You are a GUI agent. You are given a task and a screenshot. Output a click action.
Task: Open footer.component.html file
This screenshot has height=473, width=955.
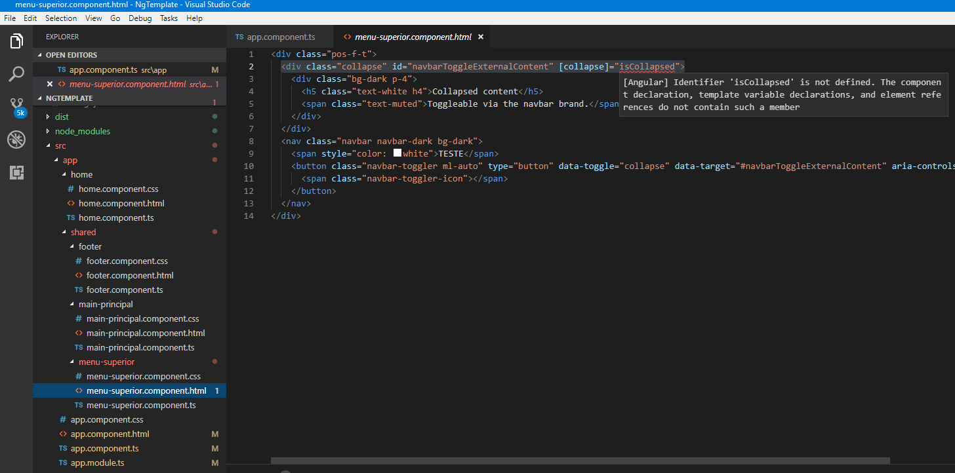click(130, 275)
